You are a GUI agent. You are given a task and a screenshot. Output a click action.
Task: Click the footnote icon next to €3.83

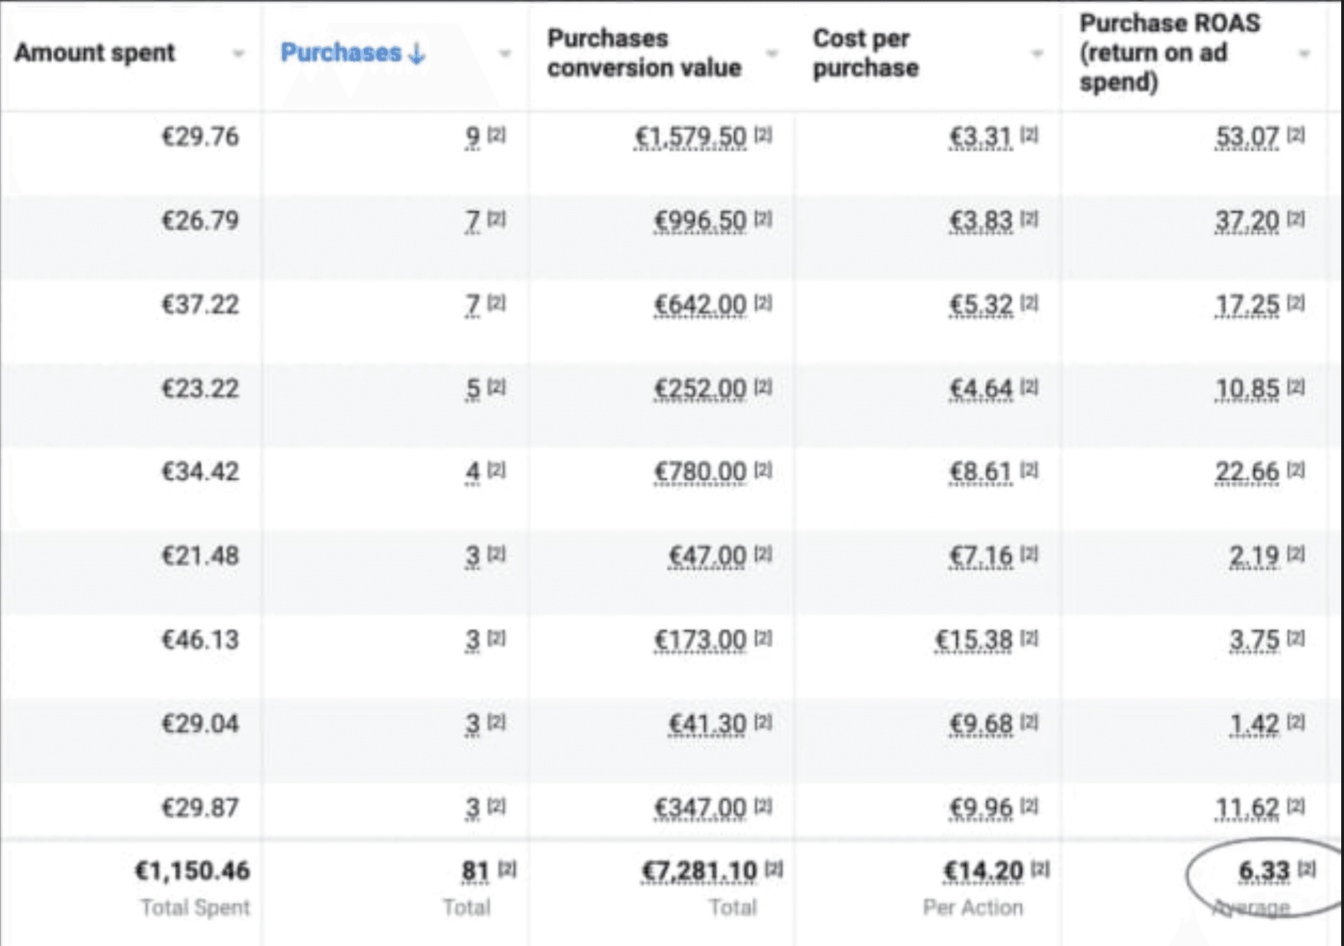pyautogui.click(x=1029, y=219)
